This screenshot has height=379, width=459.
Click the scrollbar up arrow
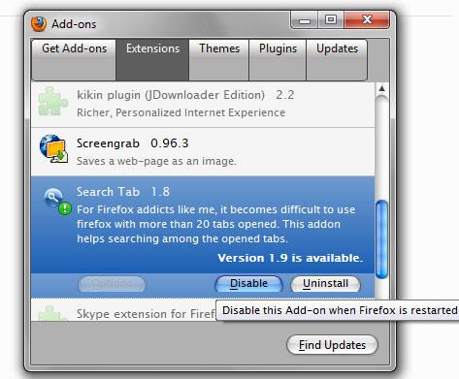pyautogui.click(x=382, y=88)
